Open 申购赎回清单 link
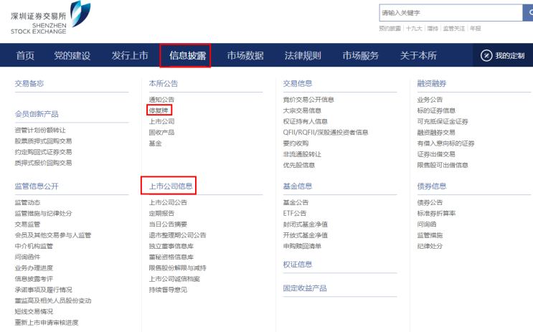 (x=302, y=246)
